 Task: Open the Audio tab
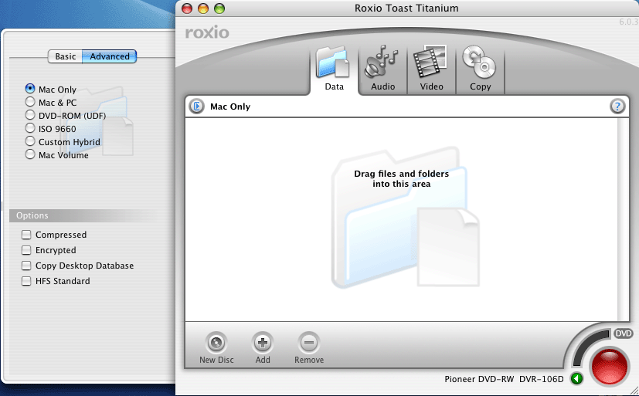tap(382, 69)
